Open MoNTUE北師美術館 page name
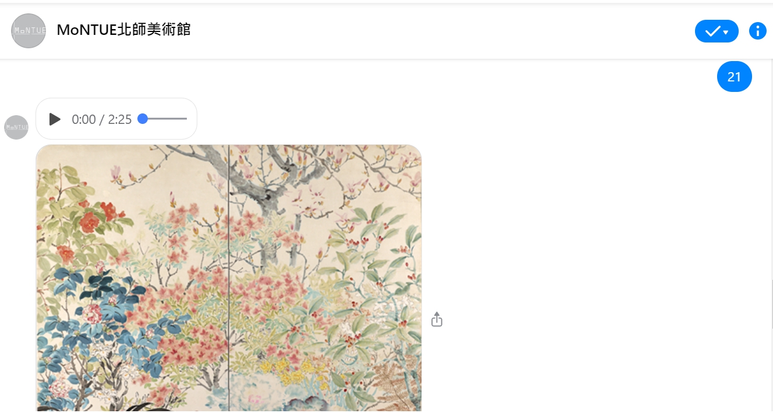This screenshot has width=773, height=413. click(x=123, y=30)
